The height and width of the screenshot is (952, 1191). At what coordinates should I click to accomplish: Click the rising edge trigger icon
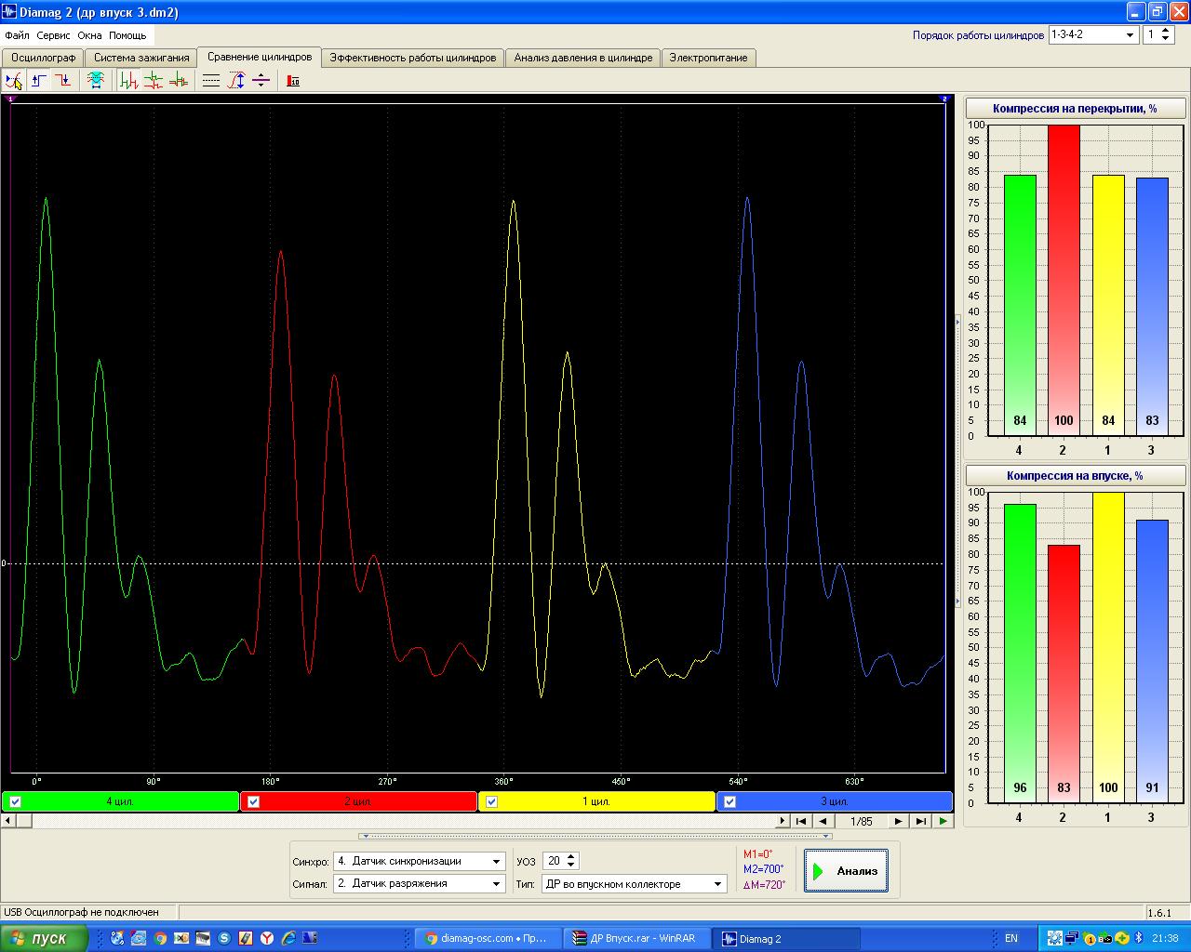click(x=39, y=81)
